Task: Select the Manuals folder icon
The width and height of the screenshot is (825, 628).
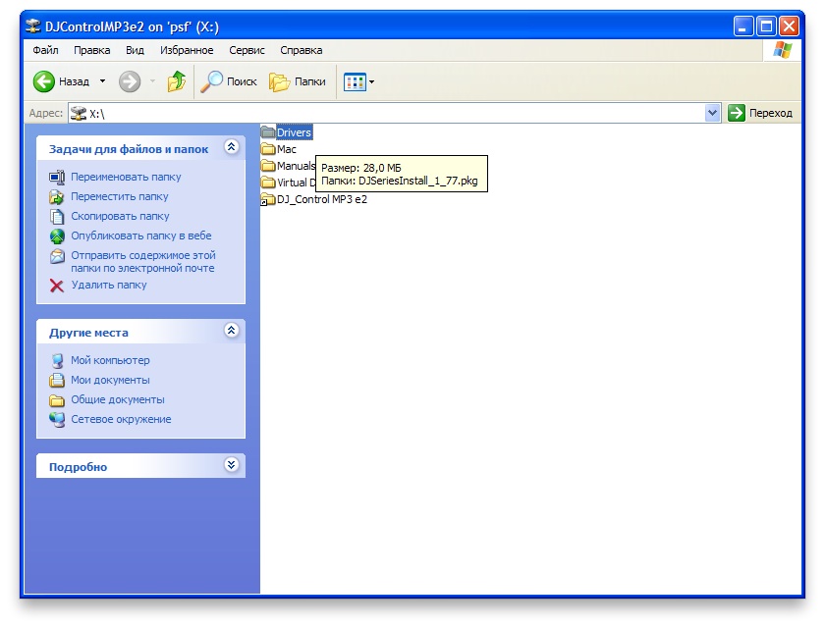Action: pyautogui.click(x=268, y=166)
